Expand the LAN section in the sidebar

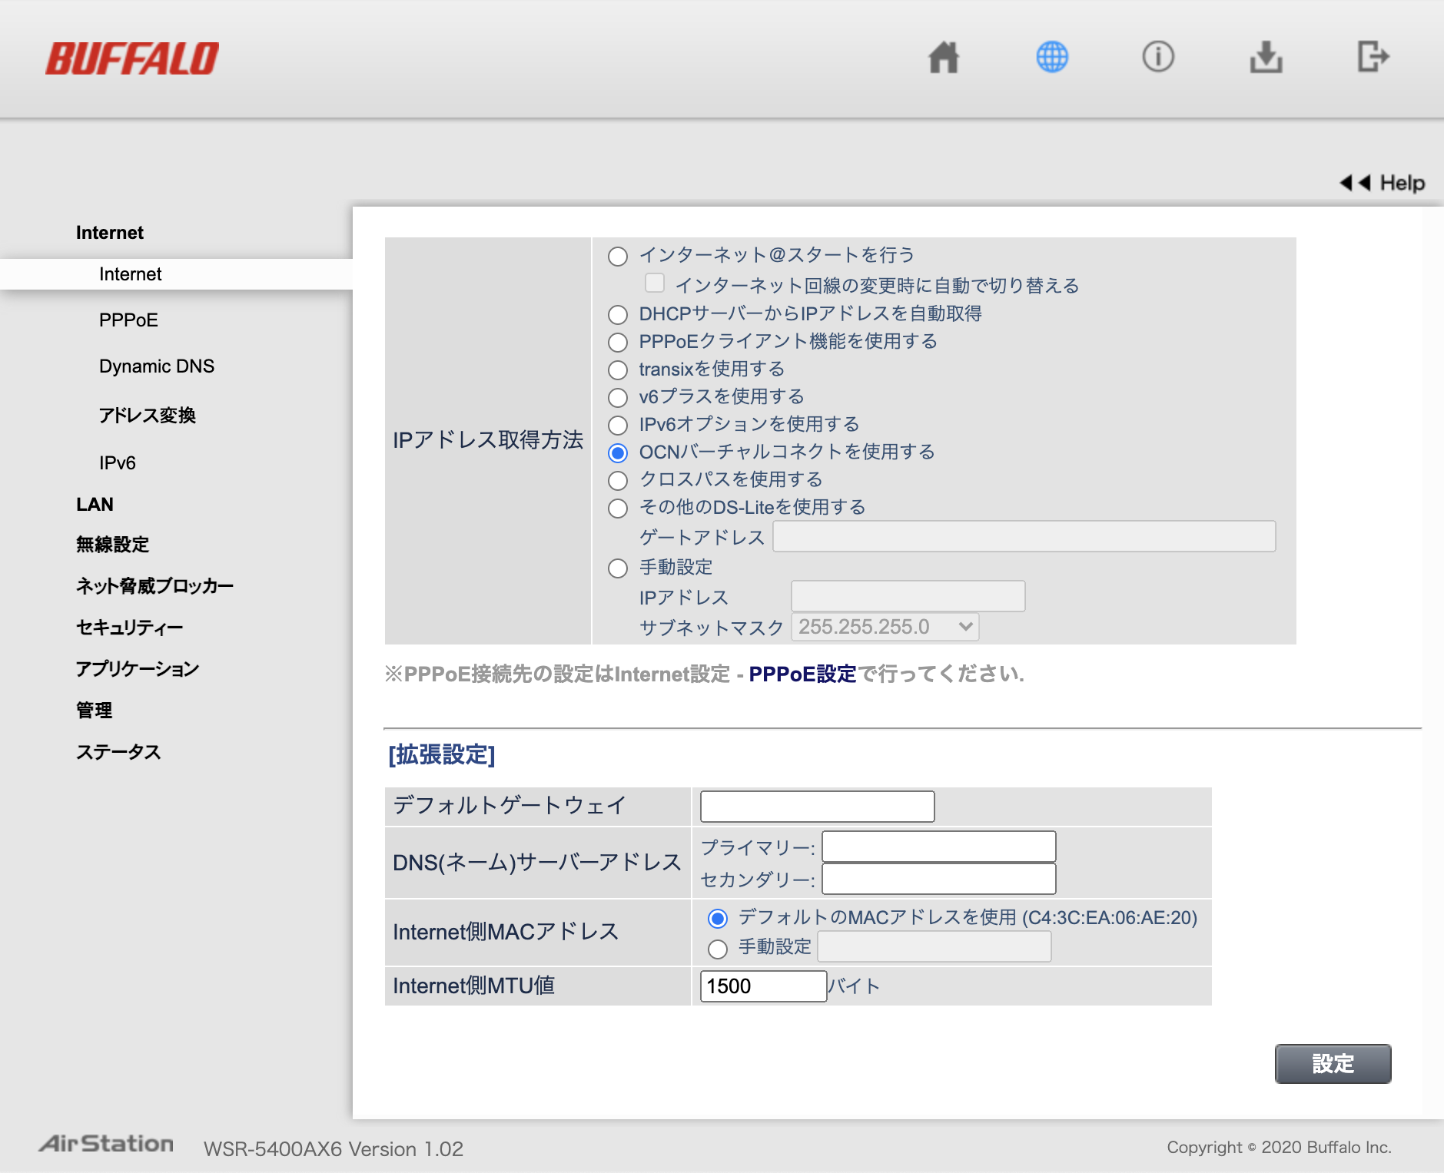(94, 504)
